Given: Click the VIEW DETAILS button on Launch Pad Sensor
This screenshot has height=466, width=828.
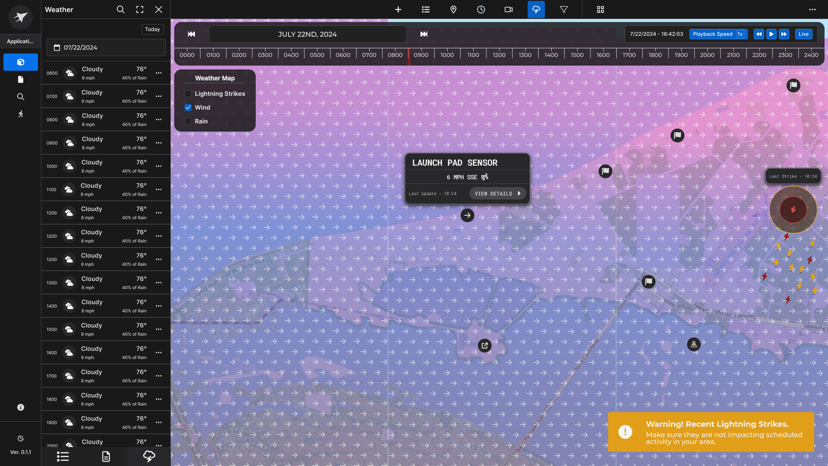Looking at the screenshot, I should pyautogui.click(x=497, y=193).
